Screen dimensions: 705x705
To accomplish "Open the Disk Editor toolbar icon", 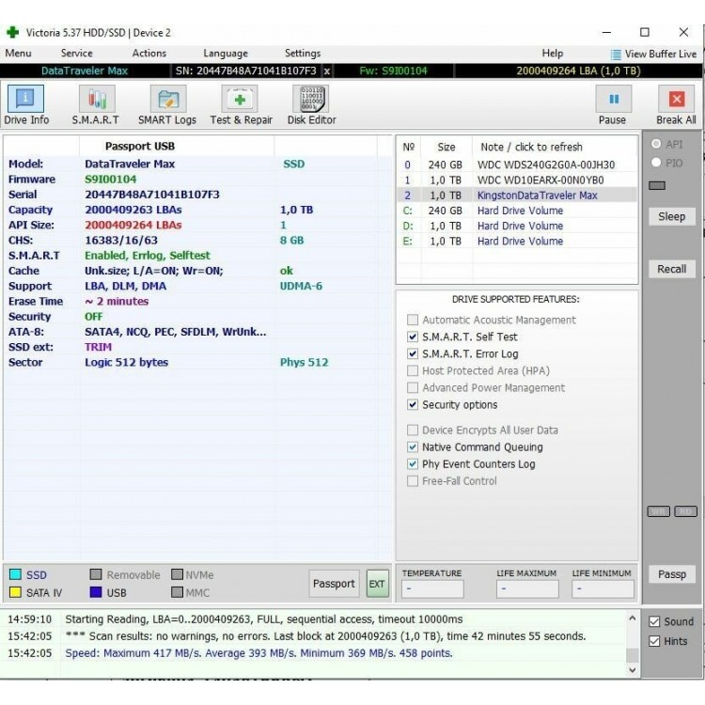I will 311,99.
